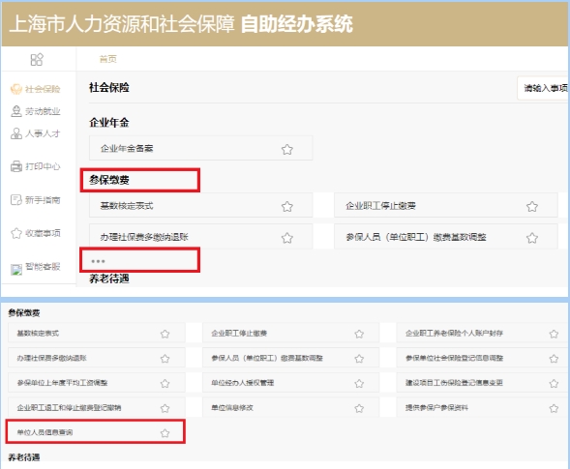Open 打印中心 print center
Image resolution: width=570 pixels, height=469 pixels.
click(x=36, y=166)
